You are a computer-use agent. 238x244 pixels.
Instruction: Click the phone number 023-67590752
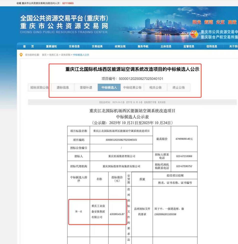[x=184, y=166]
